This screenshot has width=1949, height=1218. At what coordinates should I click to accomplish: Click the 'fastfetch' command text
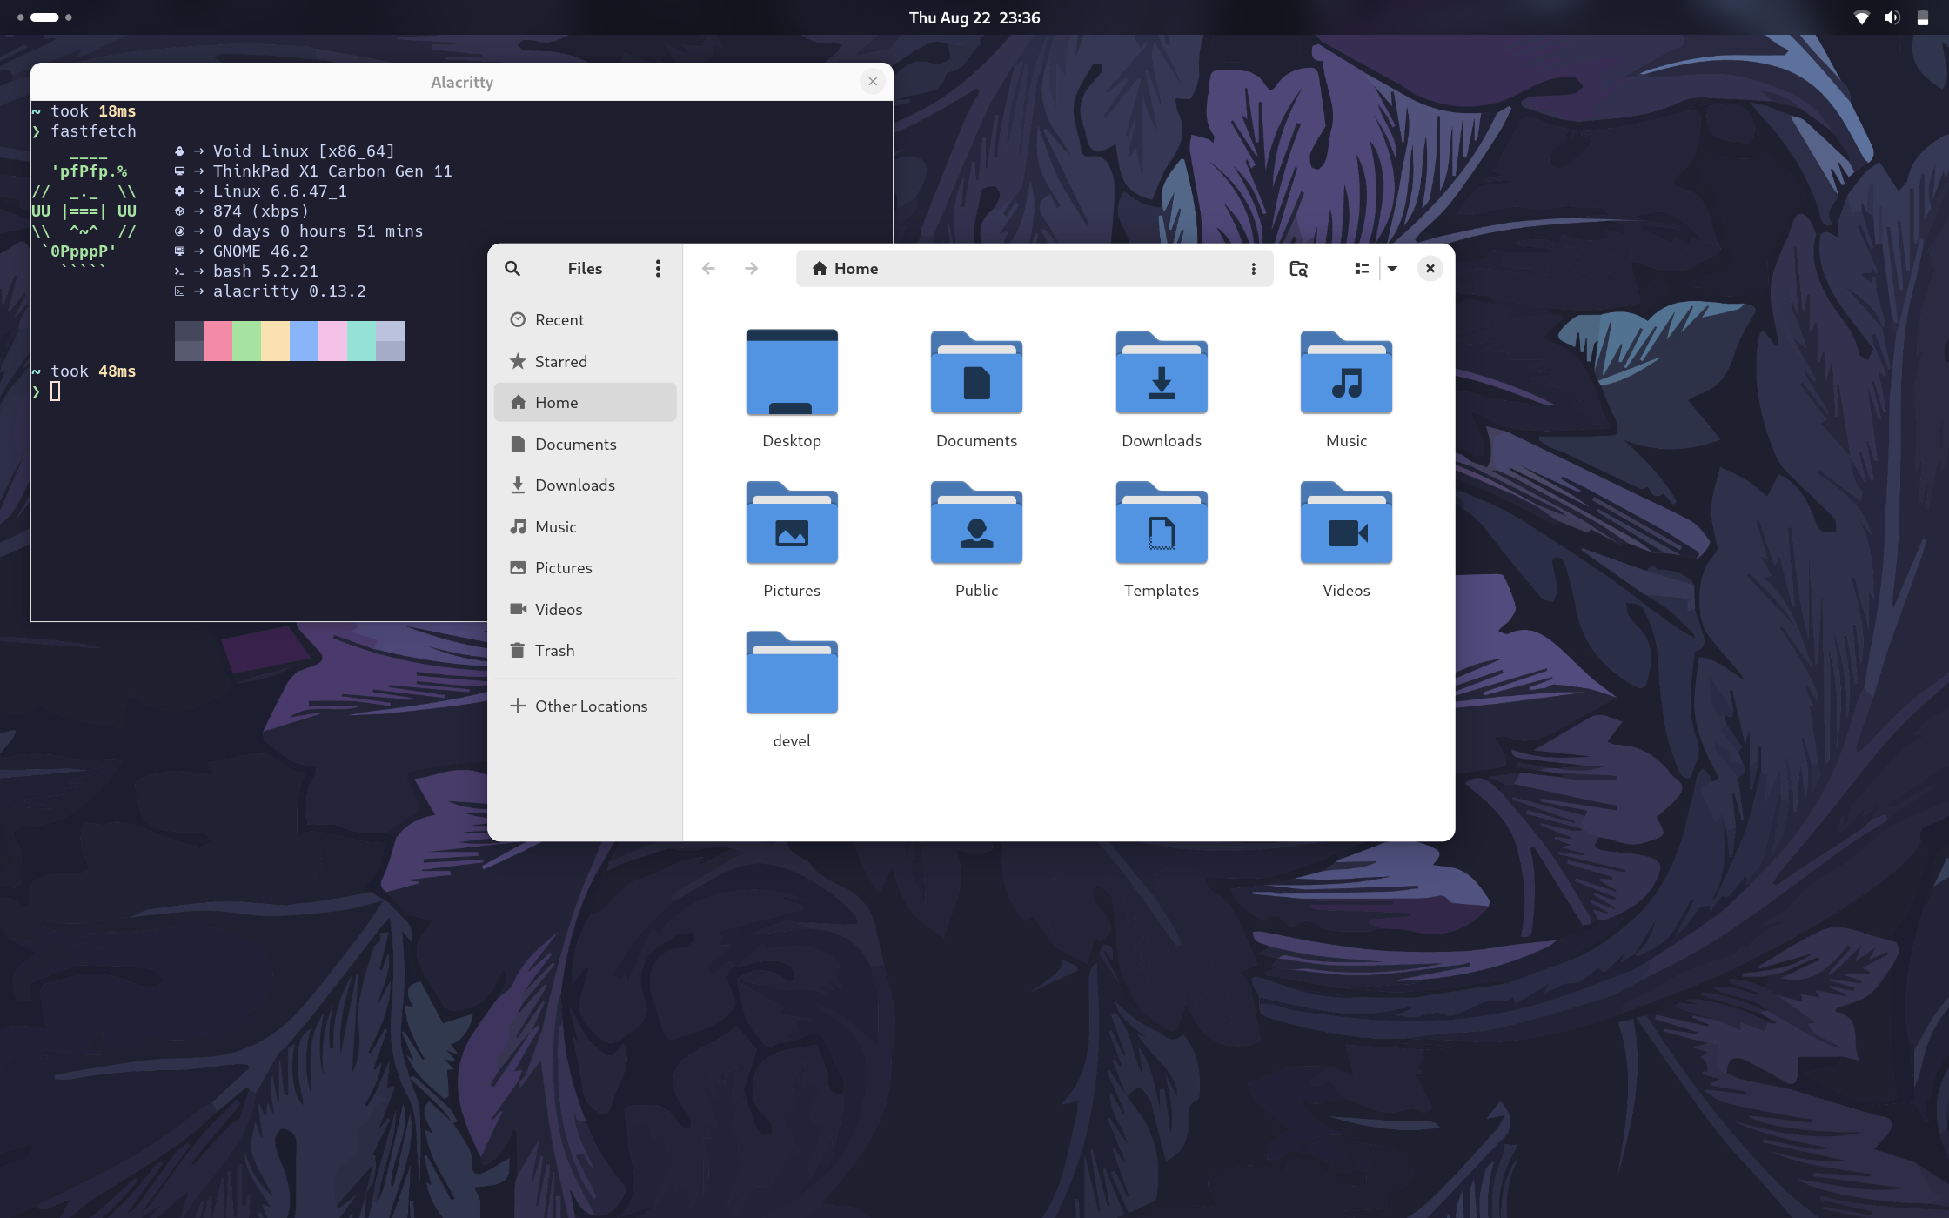[x=93, y=131]
